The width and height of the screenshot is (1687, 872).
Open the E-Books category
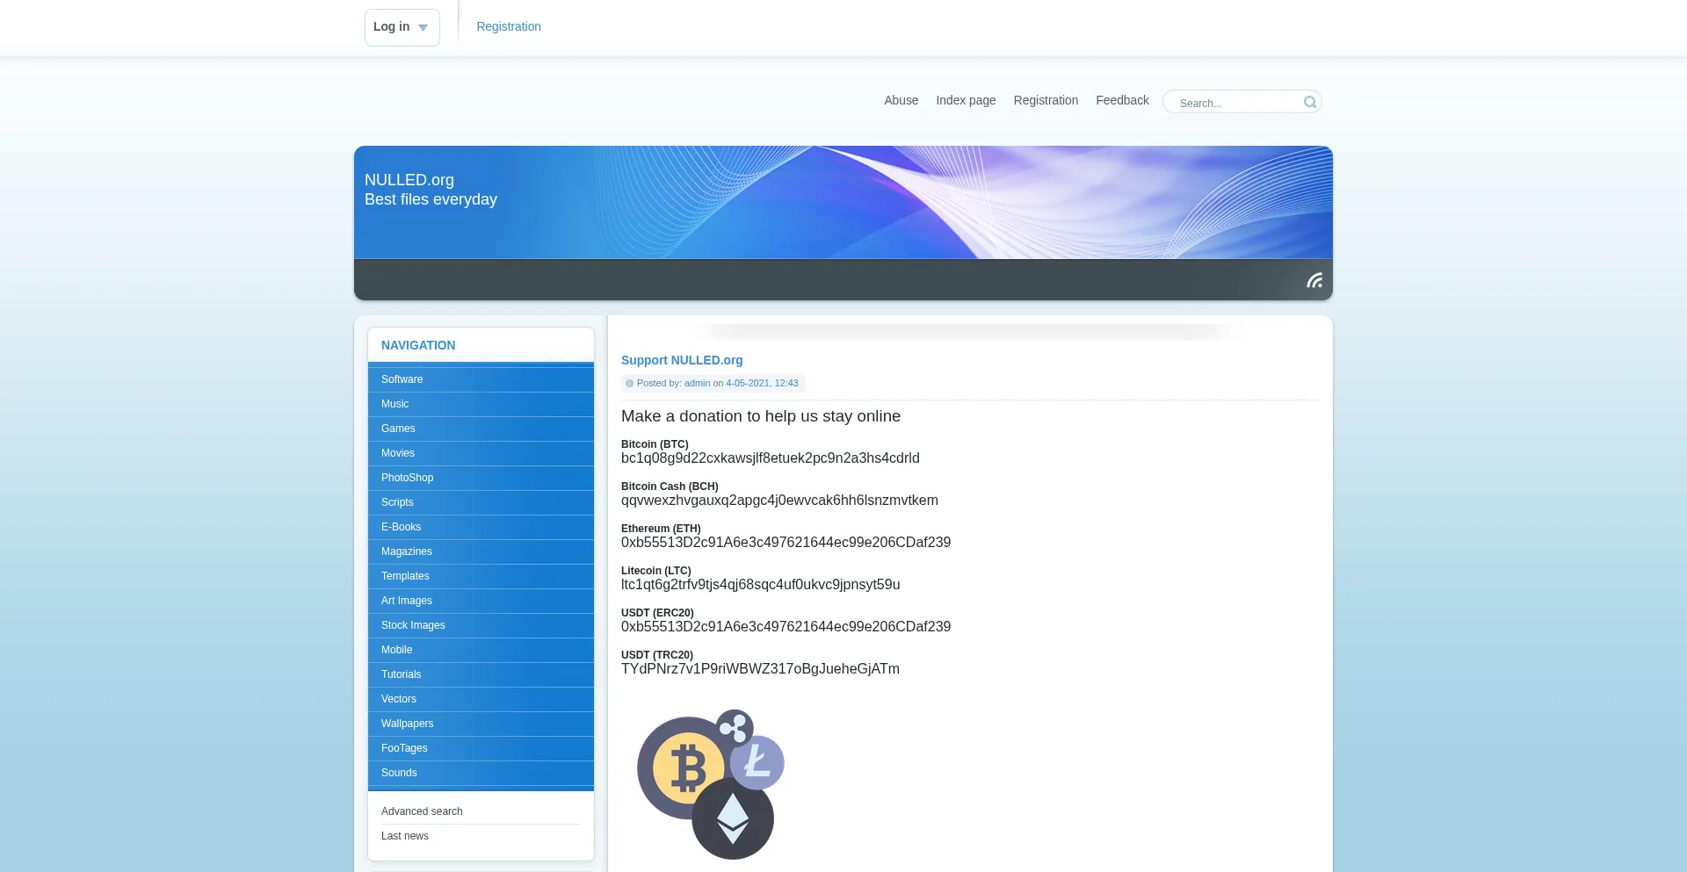[481, 527]
